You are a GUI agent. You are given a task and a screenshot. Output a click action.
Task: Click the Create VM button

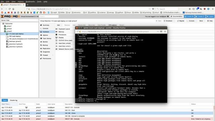[189, 16]
